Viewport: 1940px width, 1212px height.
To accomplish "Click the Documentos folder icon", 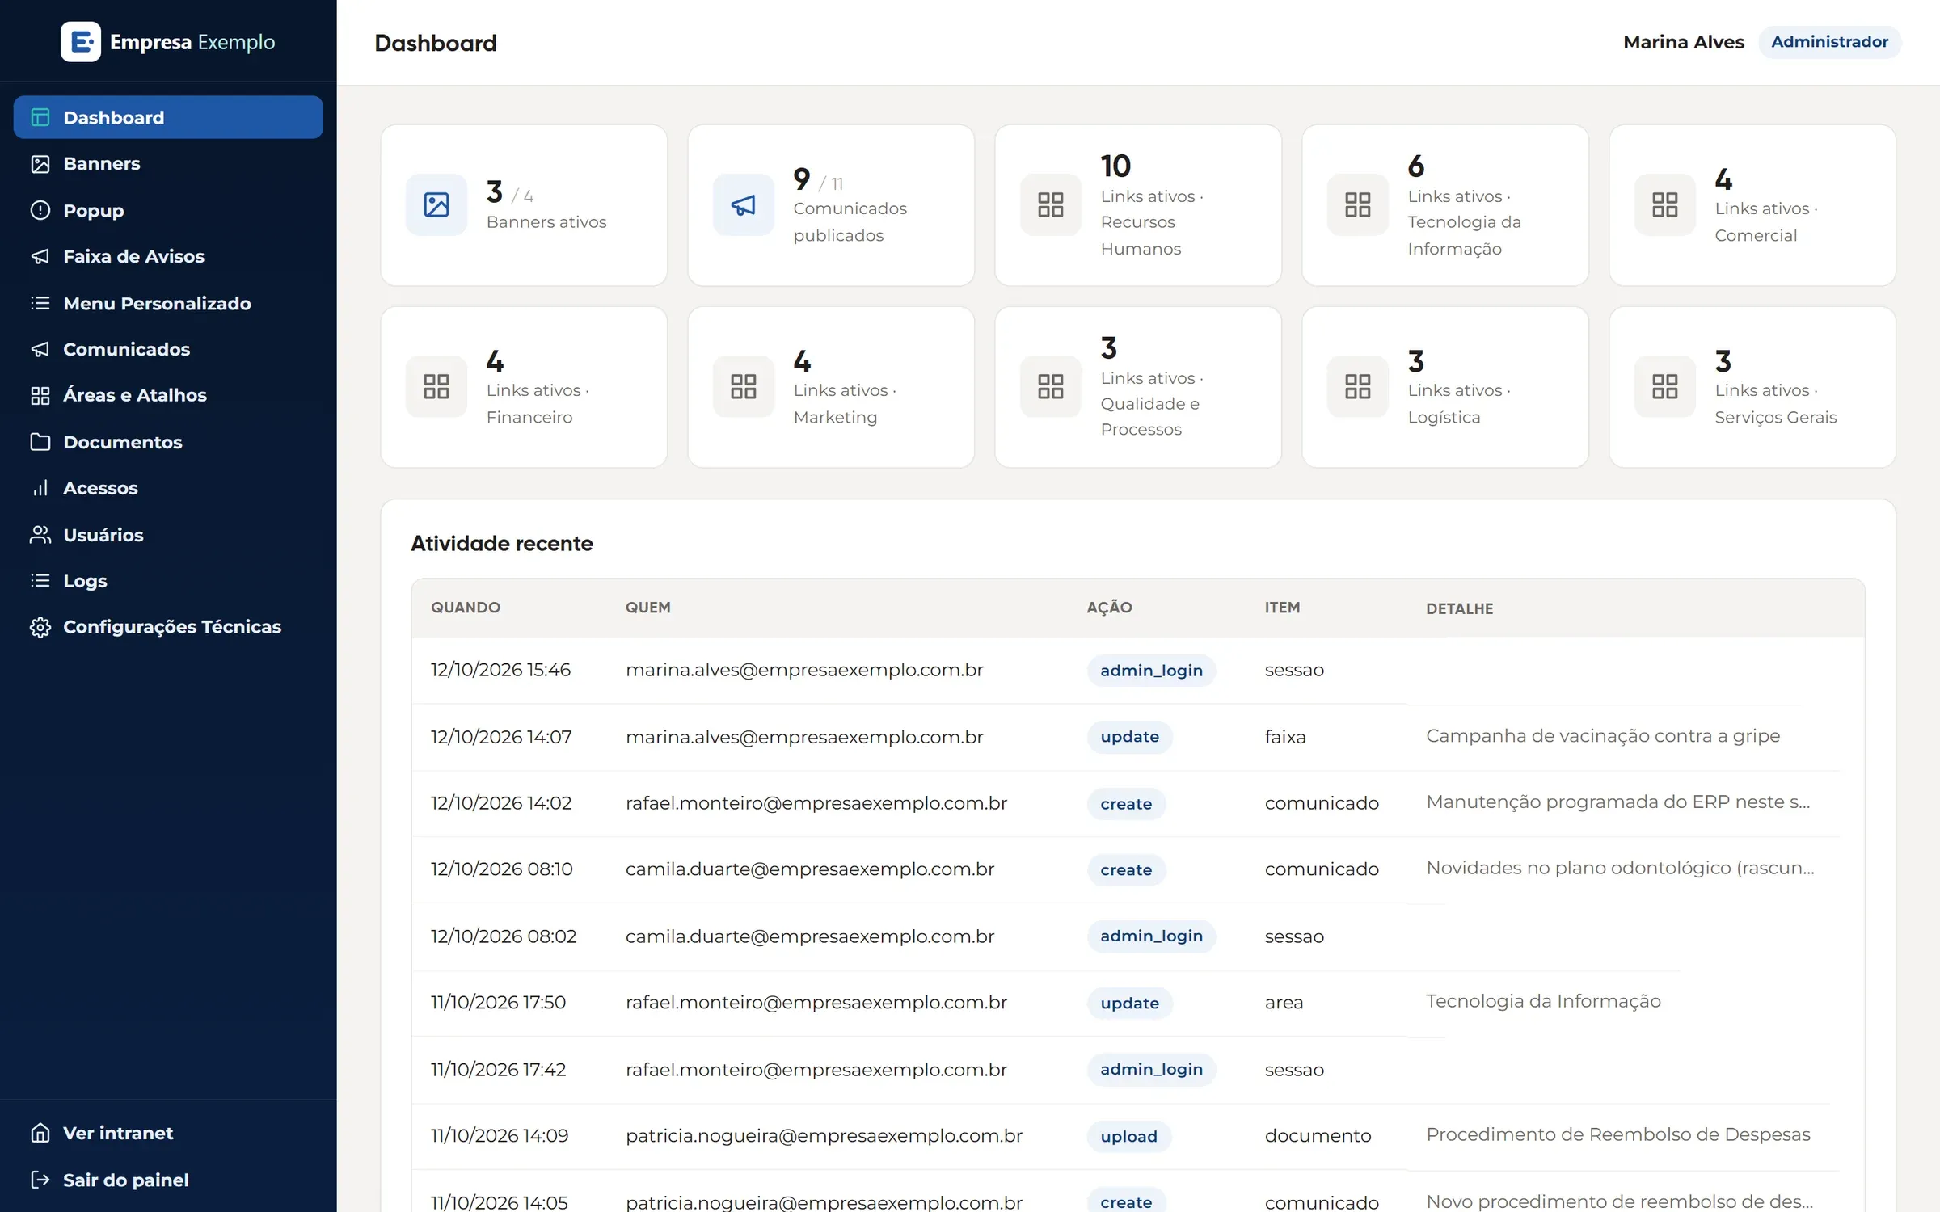I will 40,442.
